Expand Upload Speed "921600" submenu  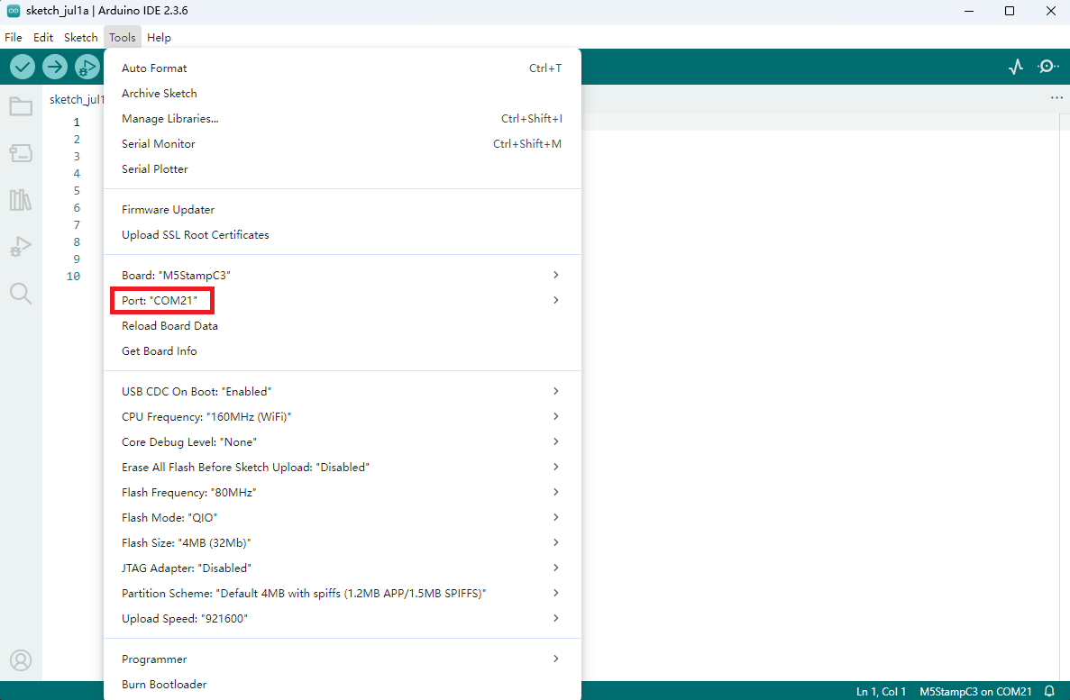coord(343,618)
